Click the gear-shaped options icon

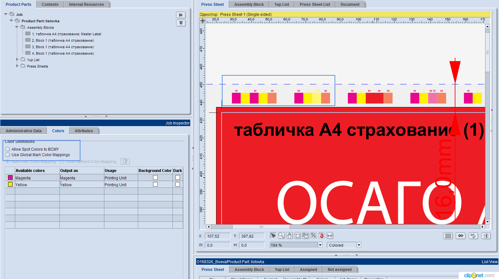[461, 236]
